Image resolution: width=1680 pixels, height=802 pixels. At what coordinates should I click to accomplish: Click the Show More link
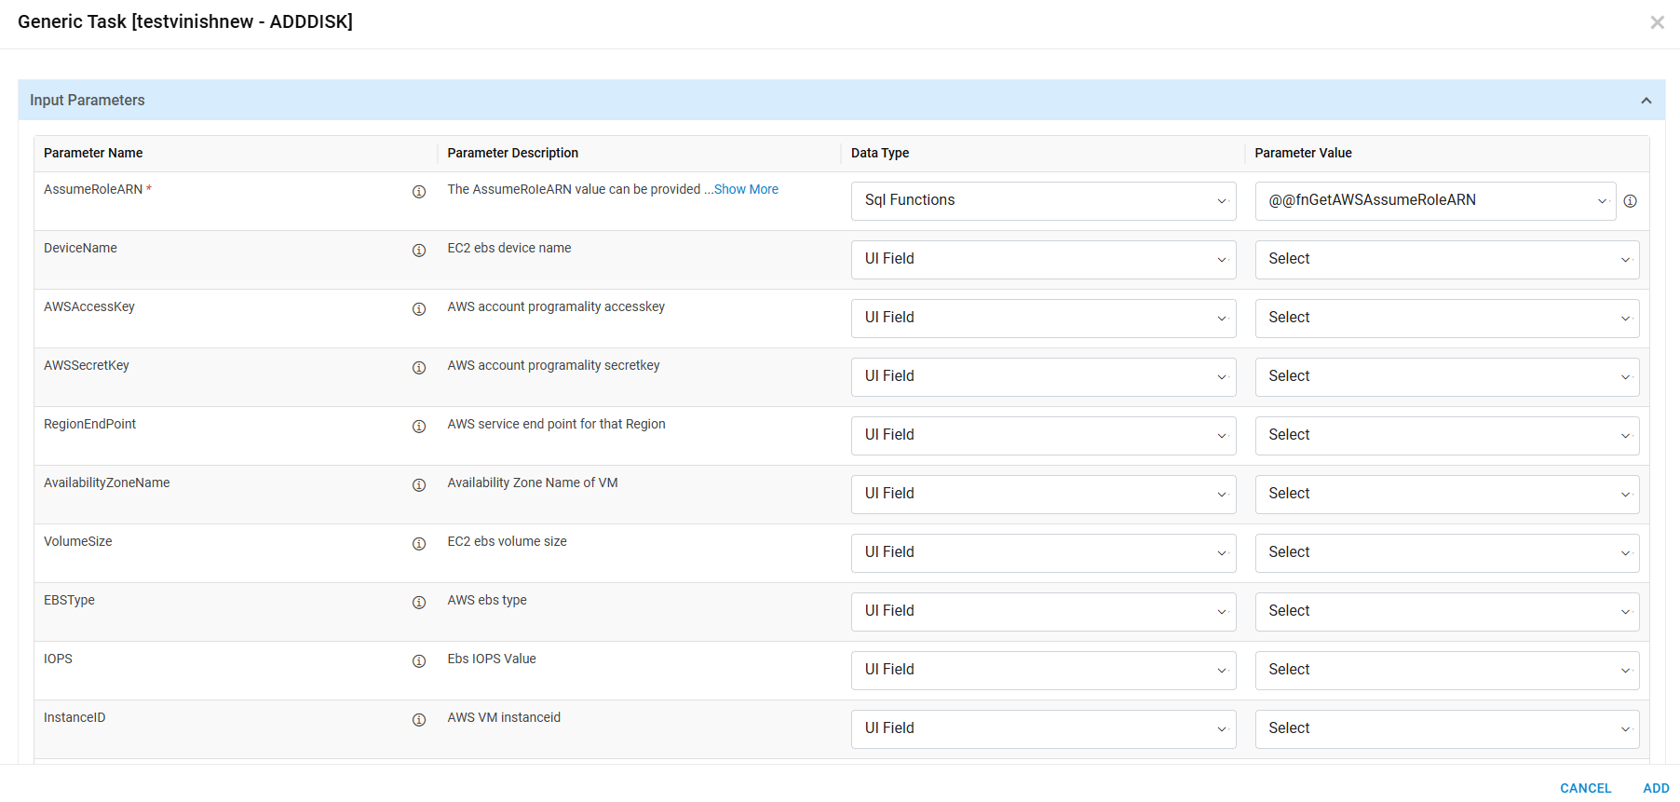(x=746, y=189)
